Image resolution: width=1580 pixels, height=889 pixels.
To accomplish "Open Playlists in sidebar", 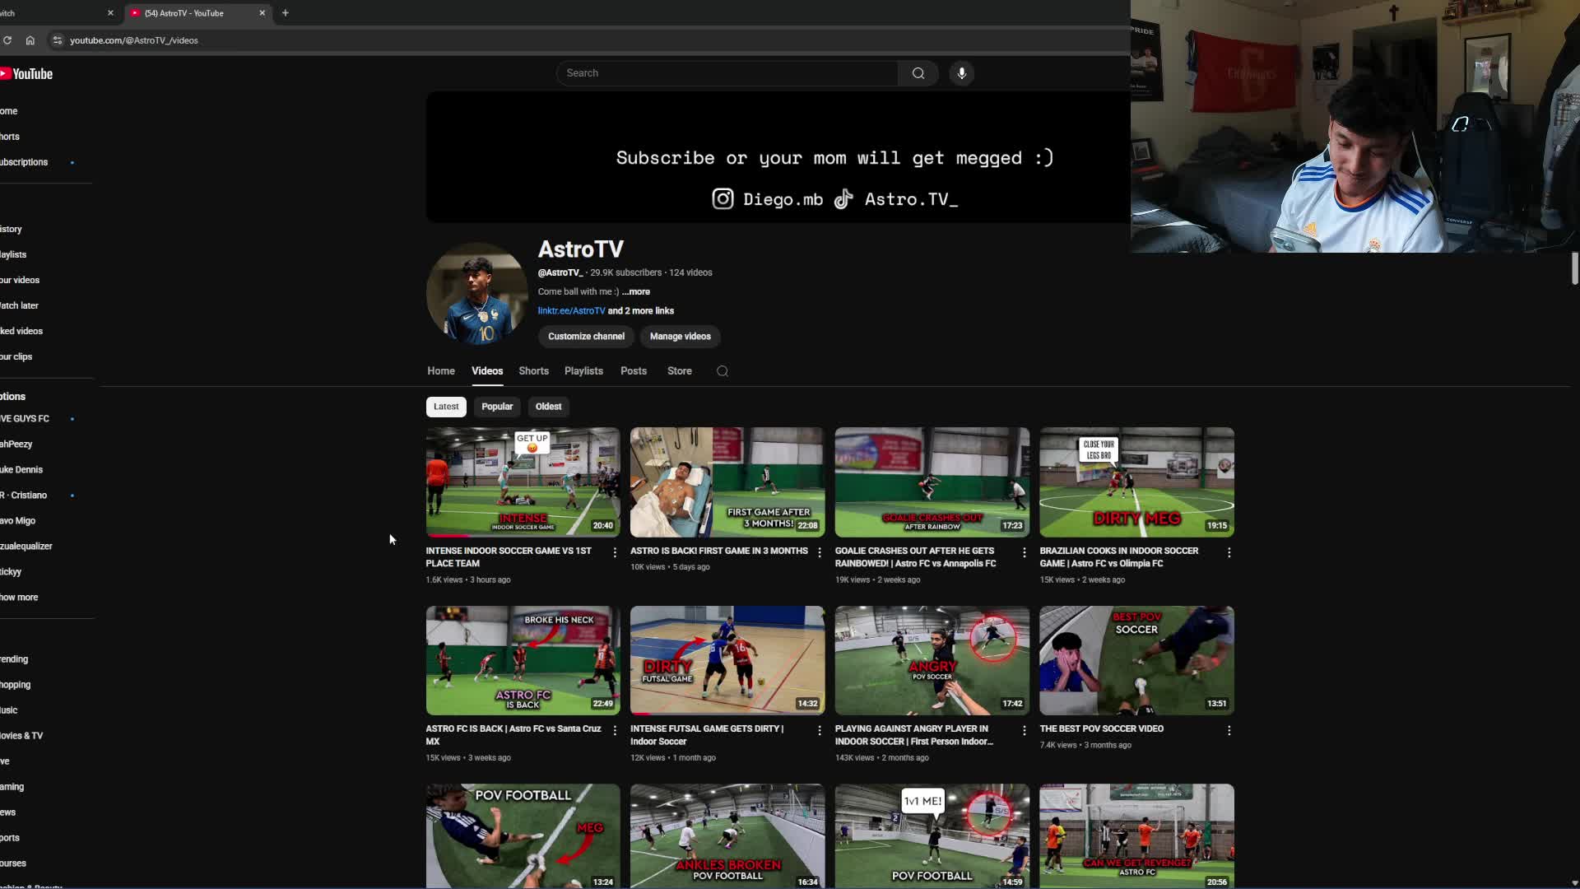I will click(x=13, y=254).
